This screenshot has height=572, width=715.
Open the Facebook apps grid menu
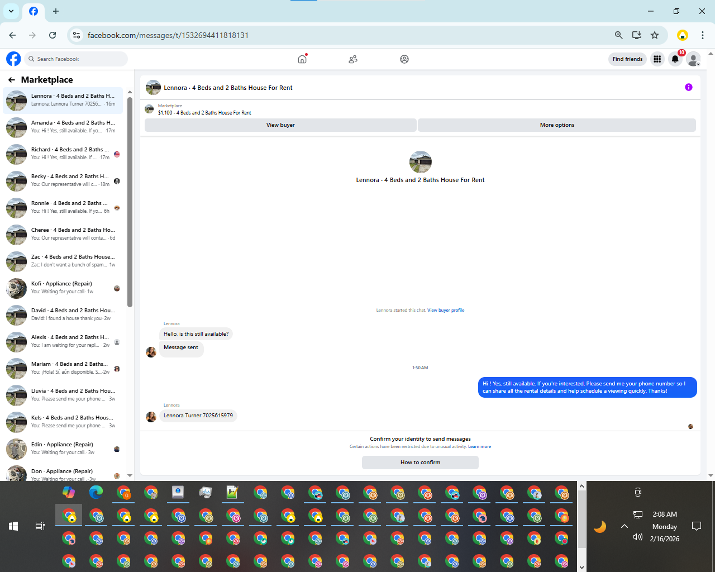tap(657, 59)
